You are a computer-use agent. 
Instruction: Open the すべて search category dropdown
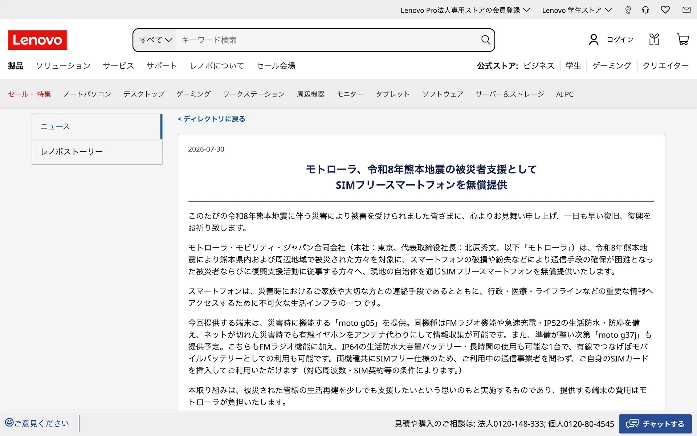click(156, 40)
